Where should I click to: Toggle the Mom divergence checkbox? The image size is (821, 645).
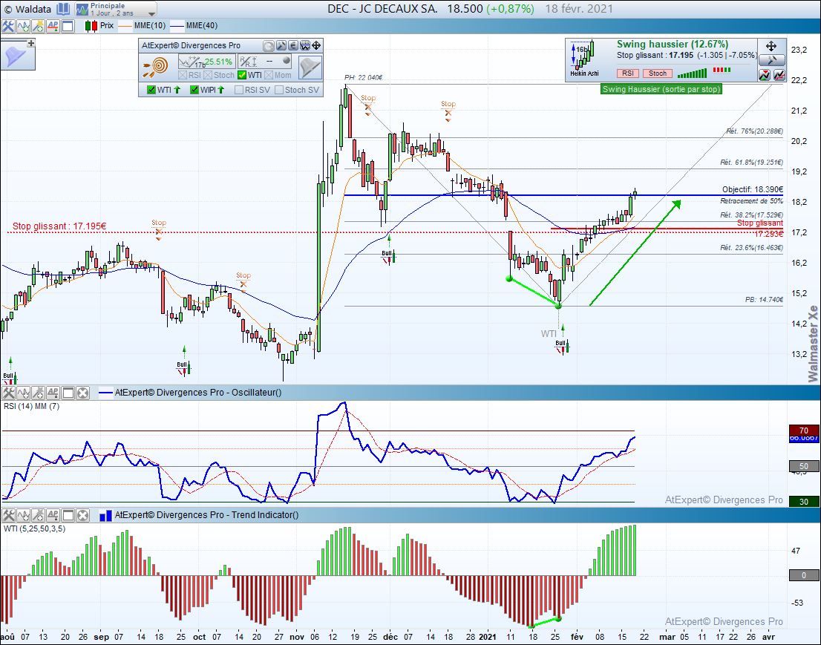[269, 76]
